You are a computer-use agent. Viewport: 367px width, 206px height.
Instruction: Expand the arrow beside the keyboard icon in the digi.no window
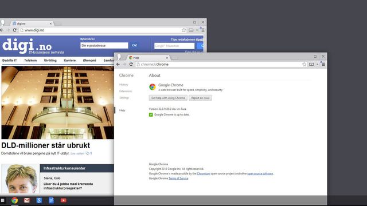click(x=197, y=30)
